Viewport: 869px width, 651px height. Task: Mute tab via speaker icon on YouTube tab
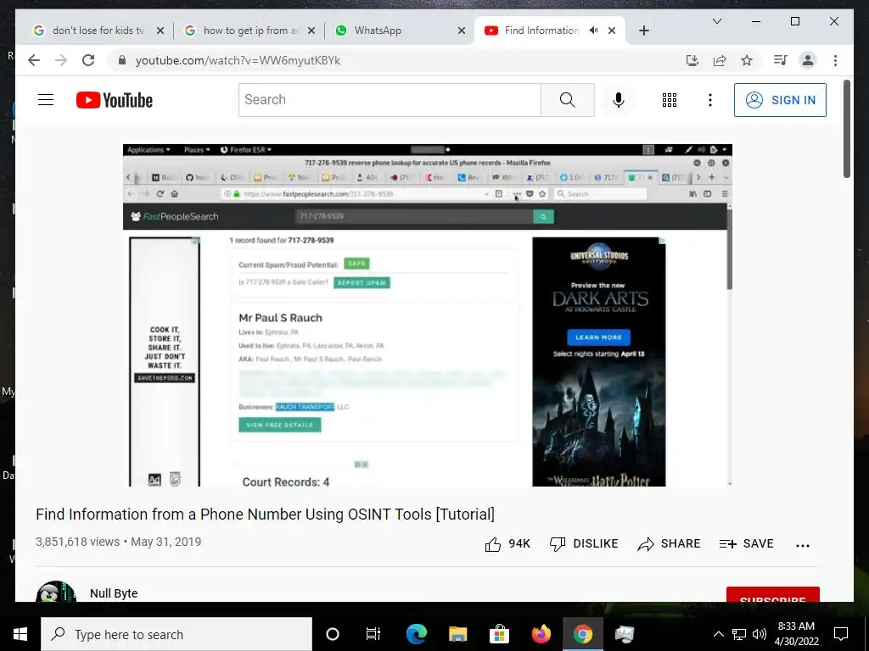click(x=593, y=31)
